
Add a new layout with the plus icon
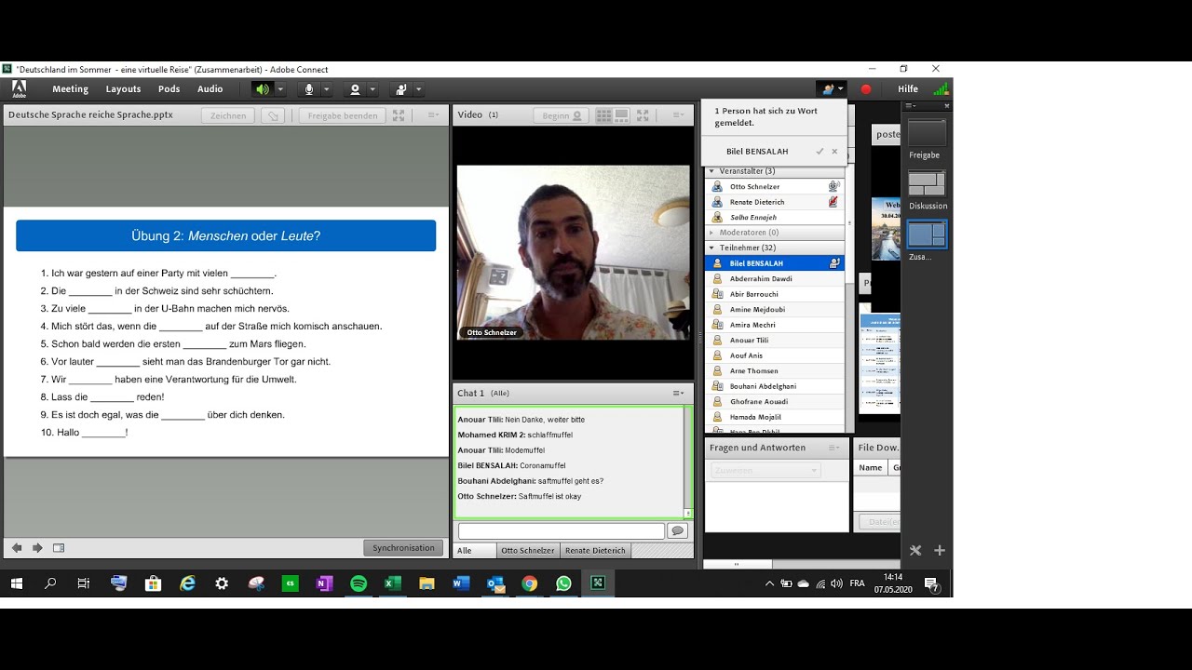coord(940,550)
